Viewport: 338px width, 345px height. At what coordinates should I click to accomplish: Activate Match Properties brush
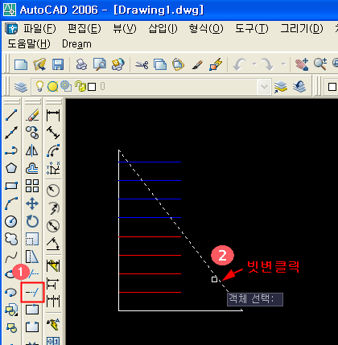click(x=197, y=64)
